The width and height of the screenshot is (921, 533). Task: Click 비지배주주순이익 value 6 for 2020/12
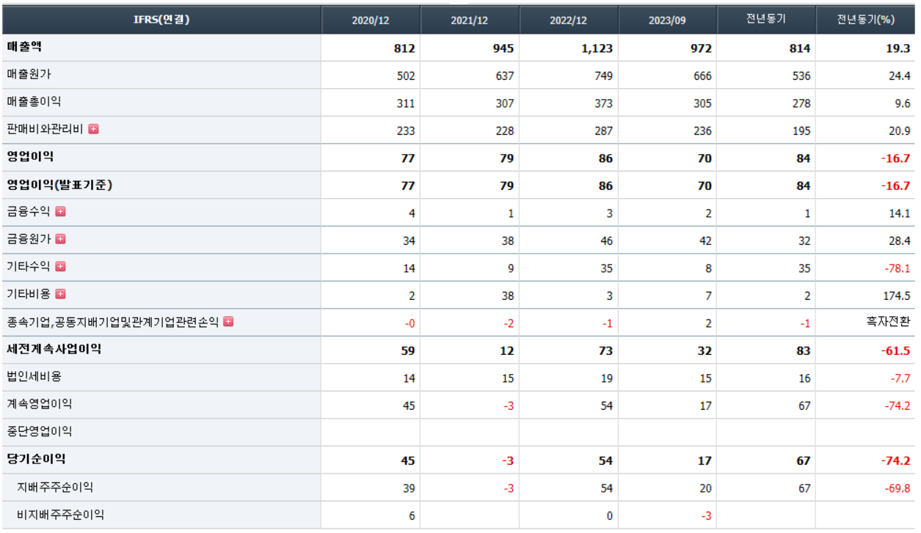pyautogui.click(x=412, y=516)
